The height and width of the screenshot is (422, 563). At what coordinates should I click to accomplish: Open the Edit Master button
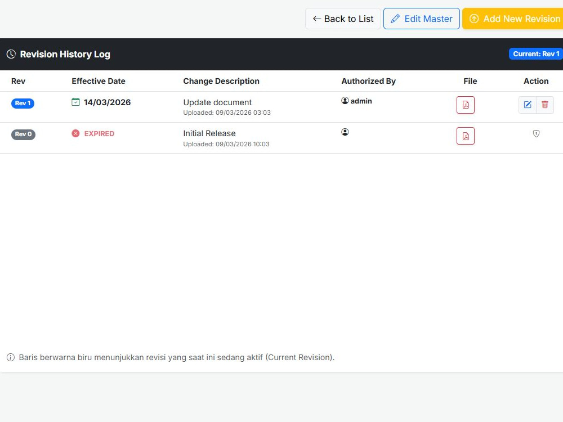click(422, 19)
